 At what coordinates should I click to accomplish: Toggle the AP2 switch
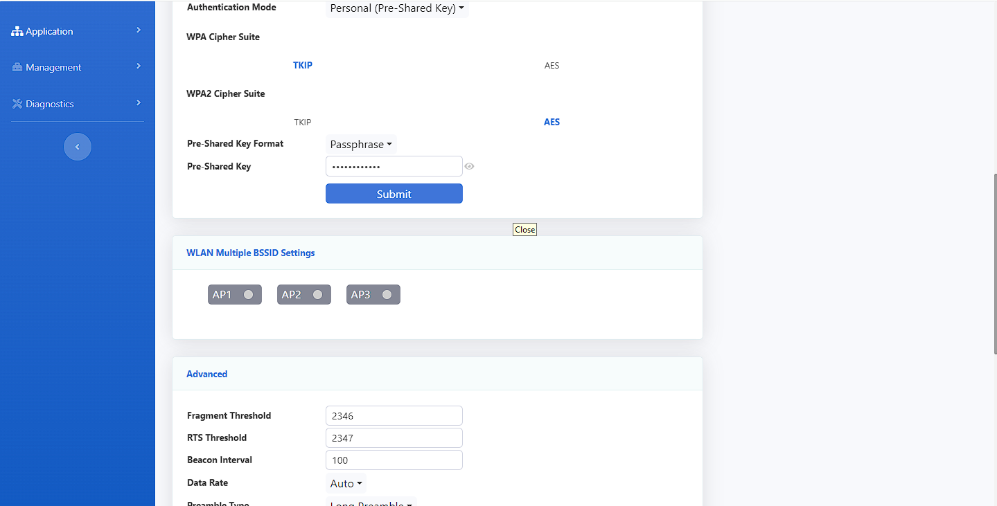coord(304,294)
